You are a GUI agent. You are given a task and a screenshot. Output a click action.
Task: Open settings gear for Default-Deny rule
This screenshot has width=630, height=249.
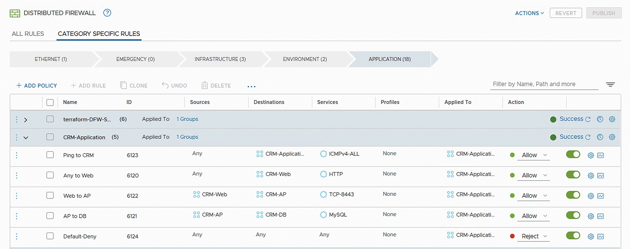click(x=591, y=237)
